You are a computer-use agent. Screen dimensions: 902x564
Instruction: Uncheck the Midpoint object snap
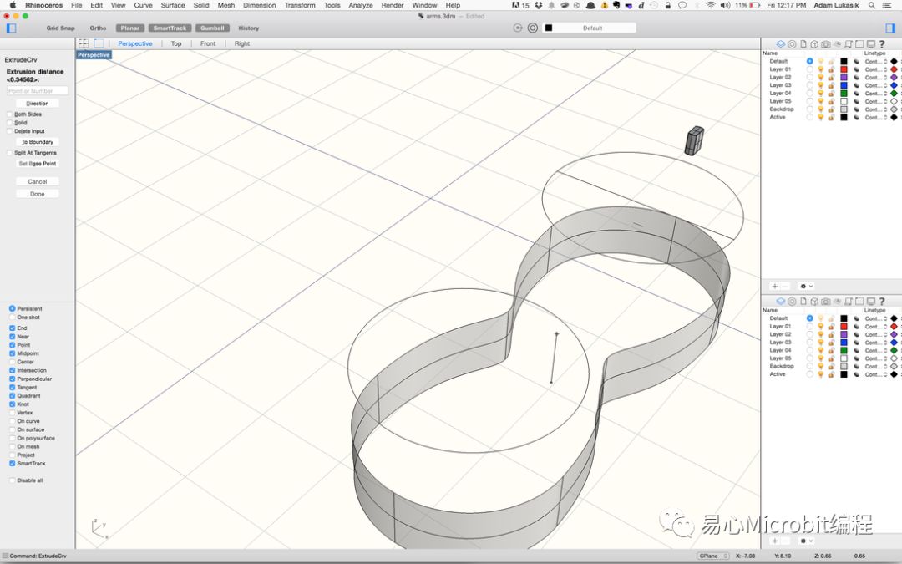12,353
